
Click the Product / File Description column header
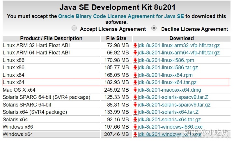click(51, 38)
